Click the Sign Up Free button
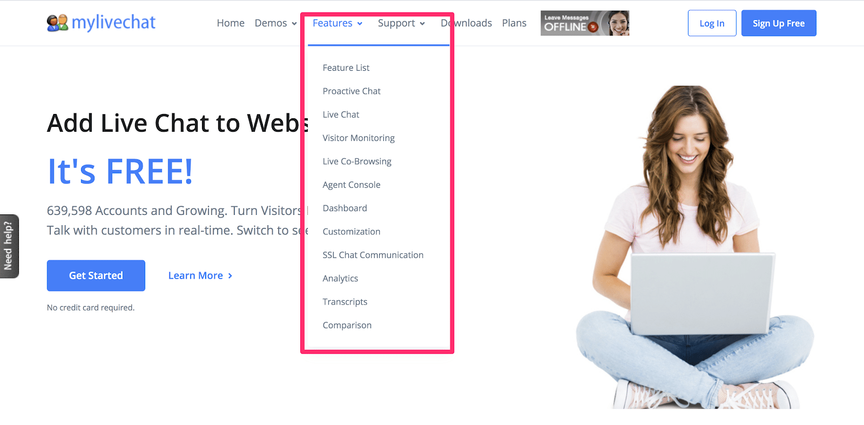 pos(779,23)
